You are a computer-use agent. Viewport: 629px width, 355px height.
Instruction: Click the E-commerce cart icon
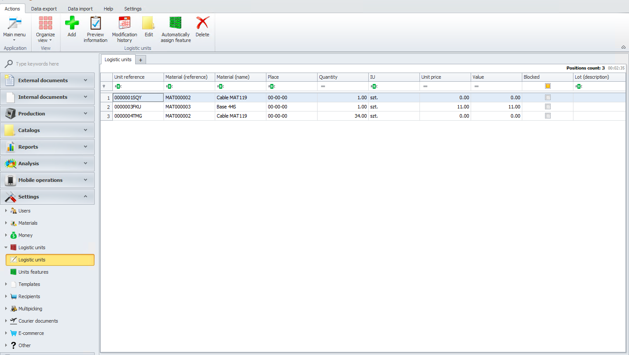point(14,333)
